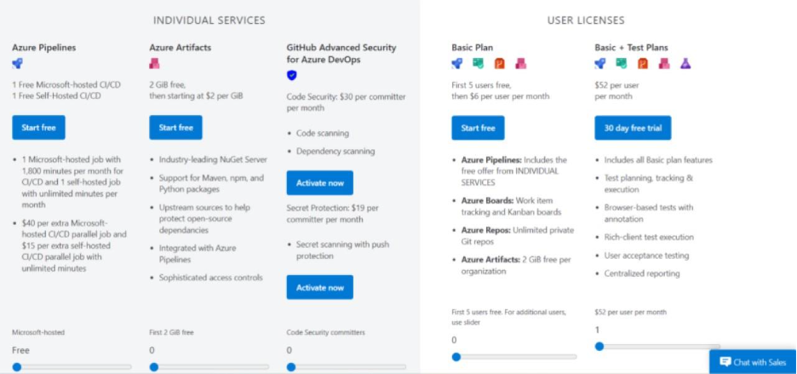Viewport: 797px width, 374px height.
Task: Click 'Support for Maven, npm, and Python packages'
Action: click(x=211, y=184)
